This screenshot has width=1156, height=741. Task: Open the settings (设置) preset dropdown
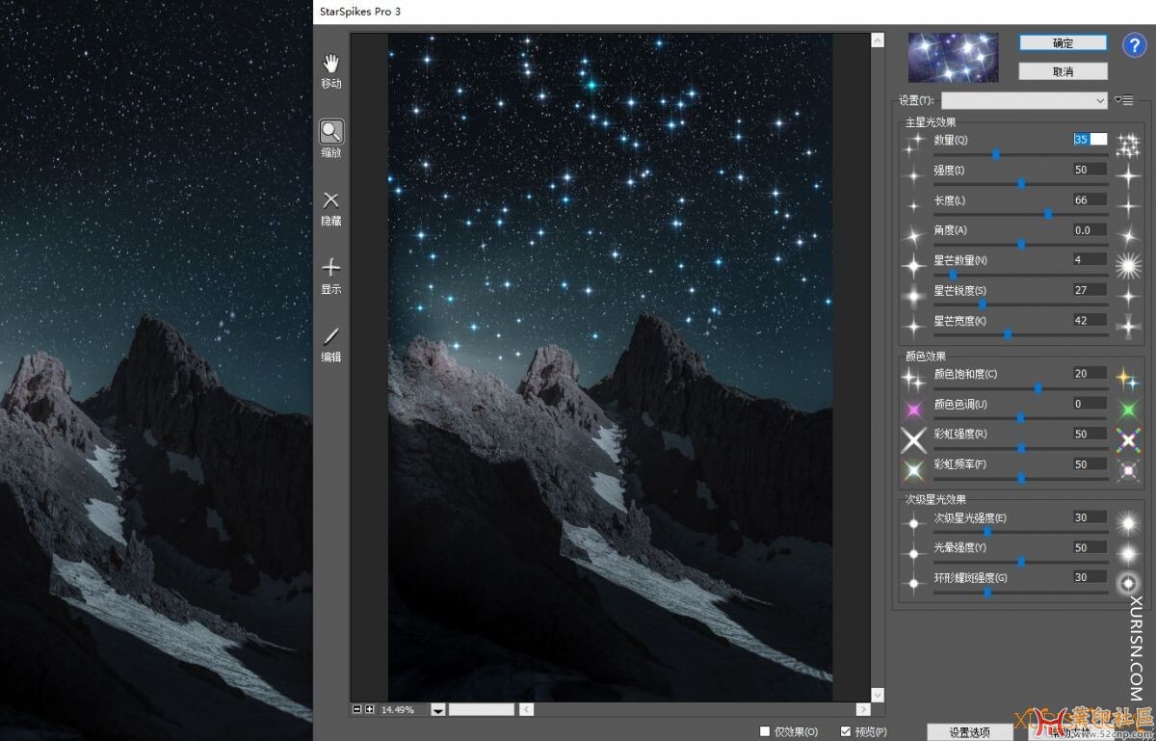(1024, 100)
